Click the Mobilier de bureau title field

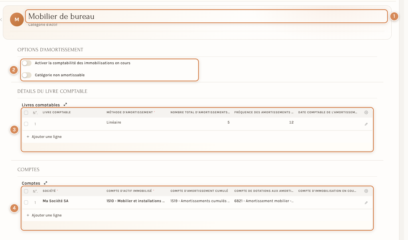click(x=206, y=16)
